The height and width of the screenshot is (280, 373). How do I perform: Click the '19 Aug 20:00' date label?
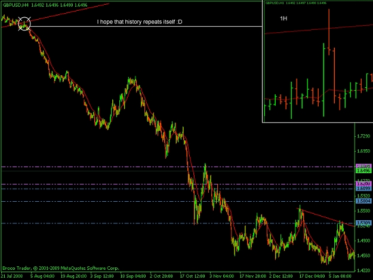pos(73,276)
